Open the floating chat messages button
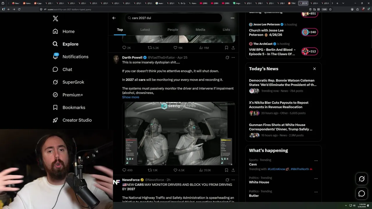 (x=362, y=194)
